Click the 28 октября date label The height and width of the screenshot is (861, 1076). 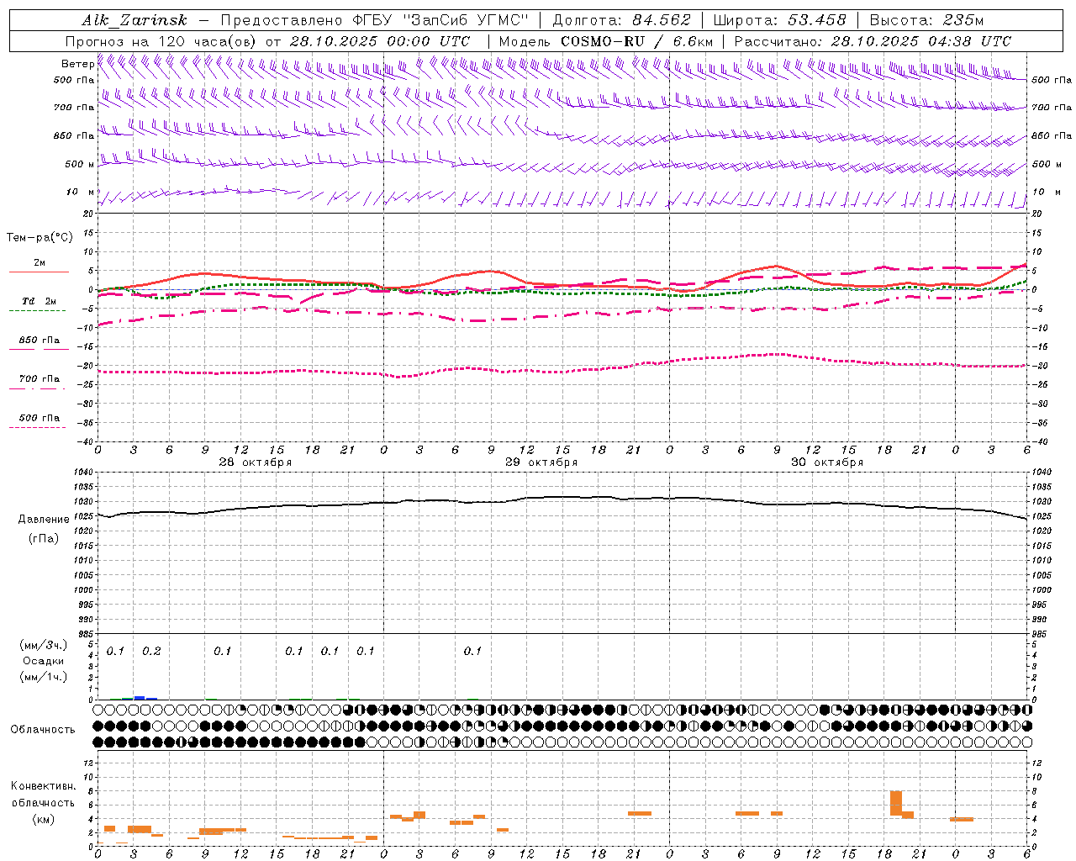(256, 462)
